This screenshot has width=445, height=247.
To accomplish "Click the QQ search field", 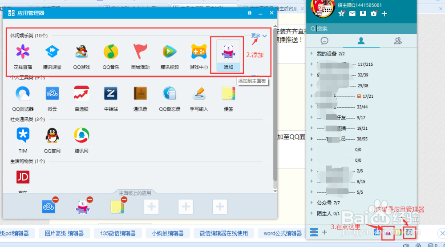I will coord(361,28).
